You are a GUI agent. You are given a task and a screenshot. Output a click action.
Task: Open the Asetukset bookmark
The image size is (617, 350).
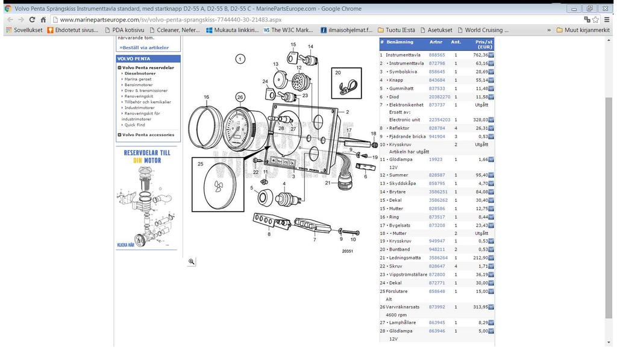(x=436, y=30)
